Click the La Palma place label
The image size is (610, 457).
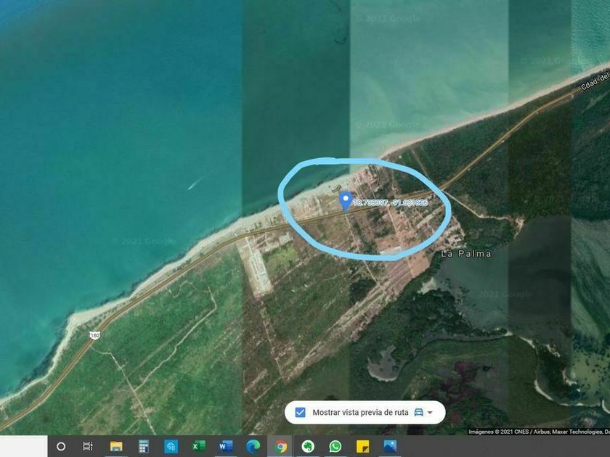pyautogui.click(x=466, y=254)
